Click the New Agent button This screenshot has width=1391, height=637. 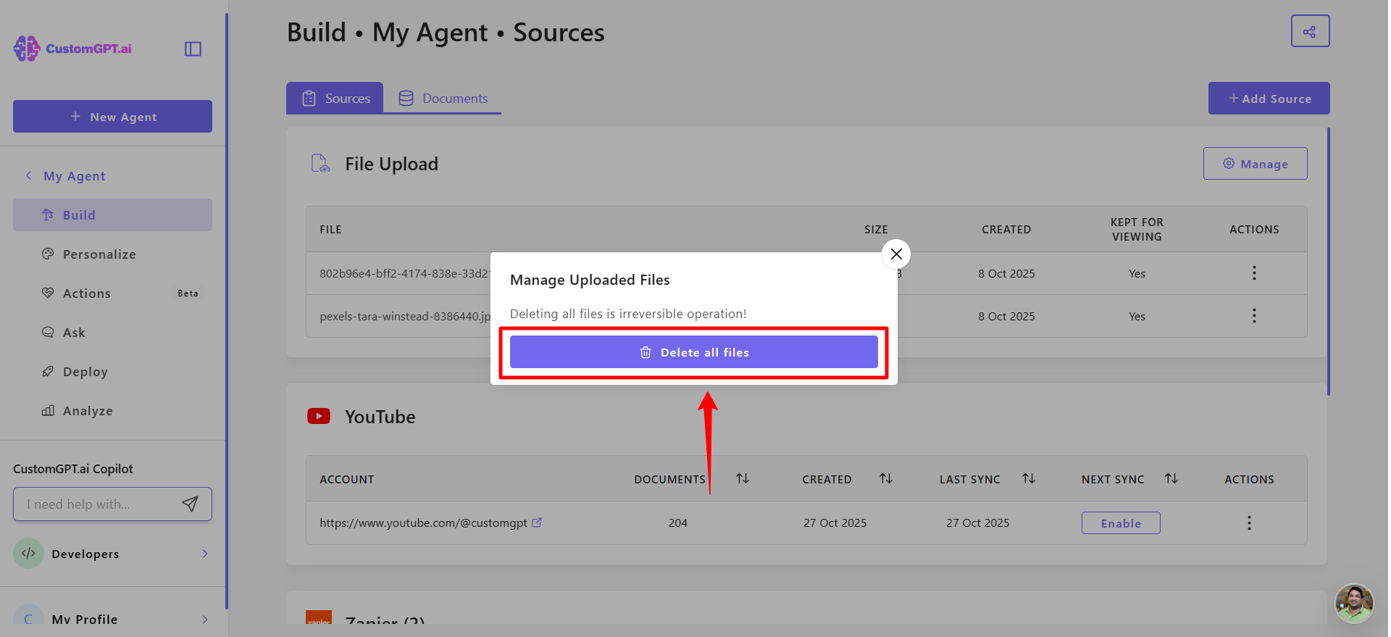(112, 116)
